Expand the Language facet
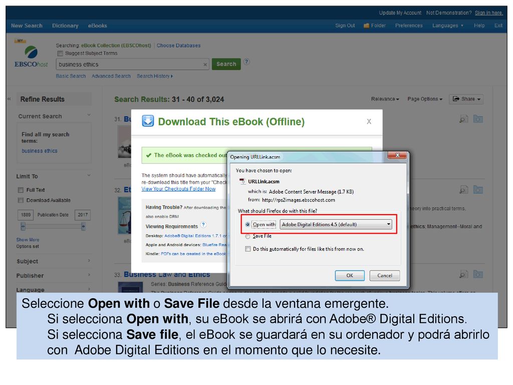This screenshot has height=385, width=513. pyautogui.click(x=89, y=289)
